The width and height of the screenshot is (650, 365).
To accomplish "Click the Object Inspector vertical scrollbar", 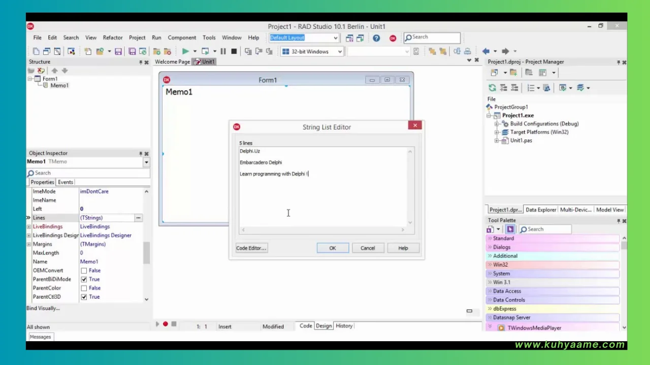I will [x=146, y=245].
